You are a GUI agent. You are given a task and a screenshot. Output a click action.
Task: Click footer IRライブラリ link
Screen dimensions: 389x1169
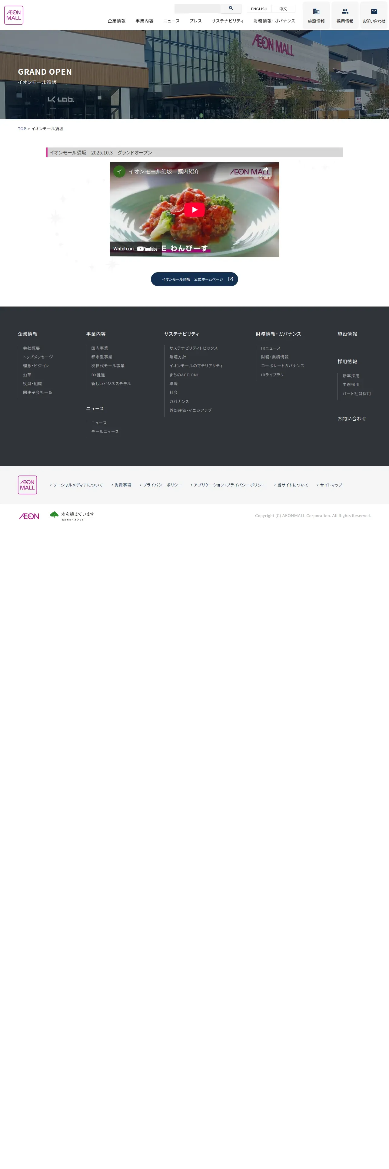(272, 375)
